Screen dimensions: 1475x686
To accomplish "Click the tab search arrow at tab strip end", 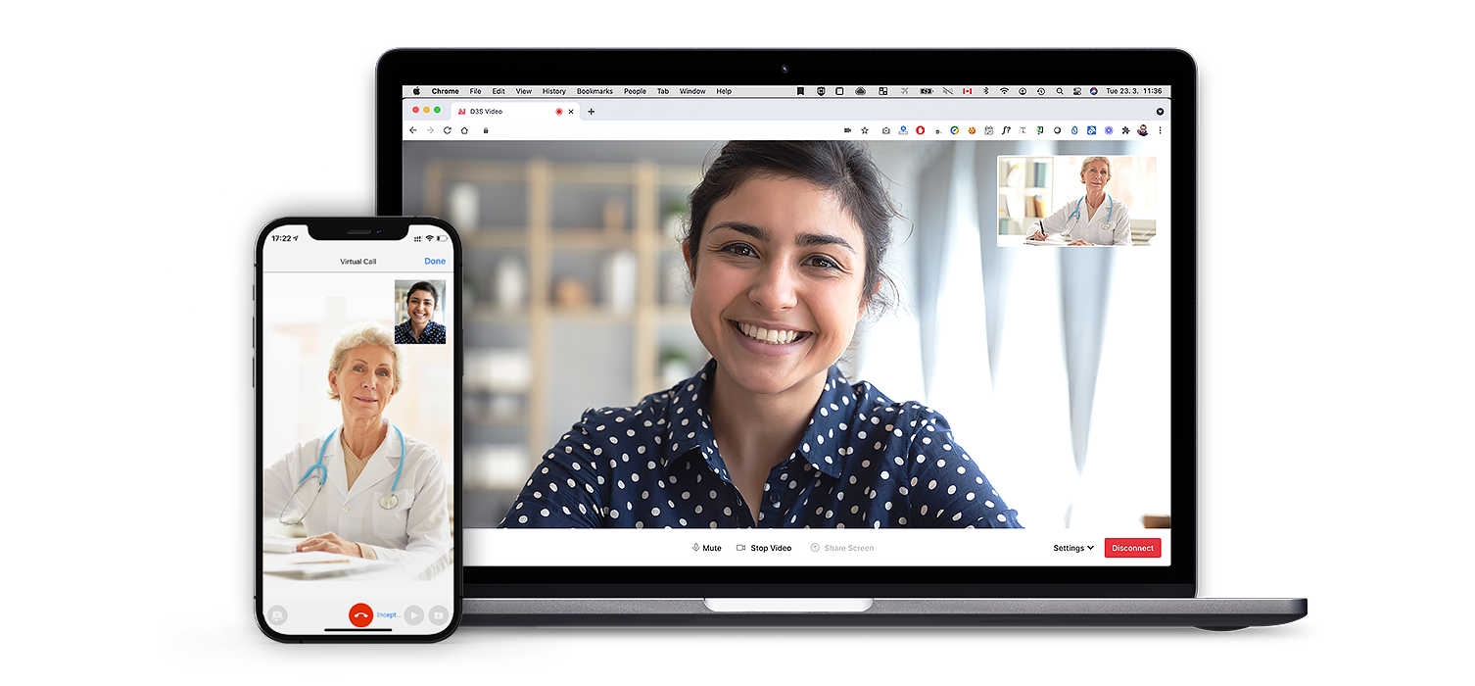I will (x=1161, y=112).
